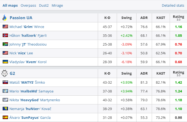
Task: Open Mario 'malbsMd' Samayoa player page
Action: pyautogui.click(x=31, y=91)
